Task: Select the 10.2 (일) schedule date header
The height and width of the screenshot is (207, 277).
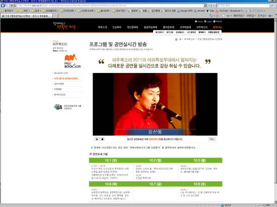Action: [x=155, y=160]
